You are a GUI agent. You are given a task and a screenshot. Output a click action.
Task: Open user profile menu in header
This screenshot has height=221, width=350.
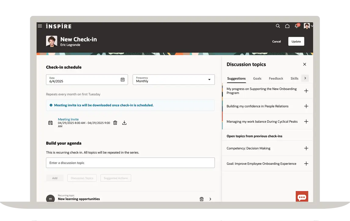pos(308,26)
